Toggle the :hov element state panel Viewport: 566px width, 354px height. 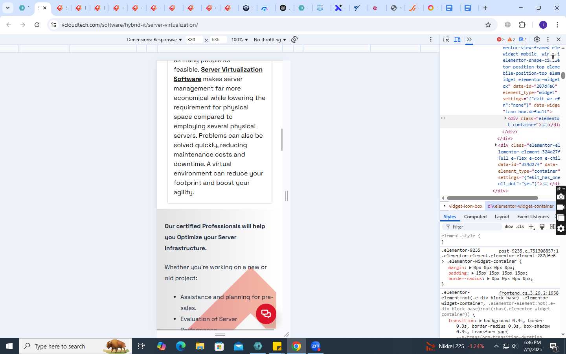pos(509,227)
